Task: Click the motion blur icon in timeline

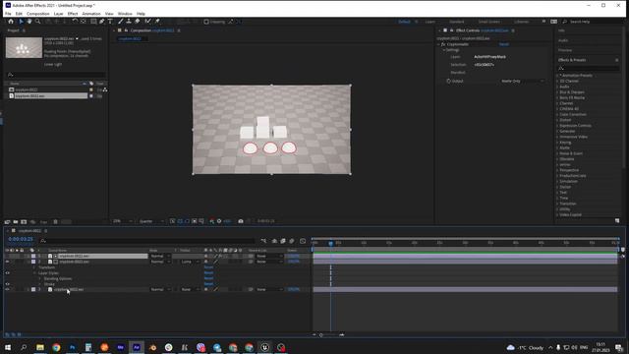Action: (292, 241)
